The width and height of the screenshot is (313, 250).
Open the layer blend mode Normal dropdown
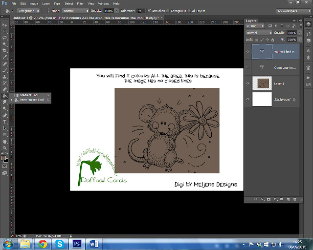(x=259, y=33)
